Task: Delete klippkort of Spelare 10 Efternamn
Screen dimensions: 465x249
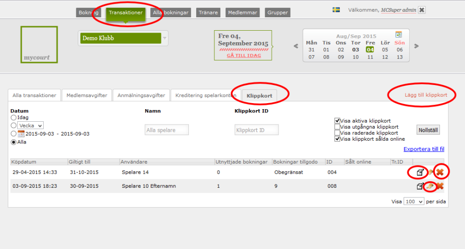Action: tap(440, 186)
